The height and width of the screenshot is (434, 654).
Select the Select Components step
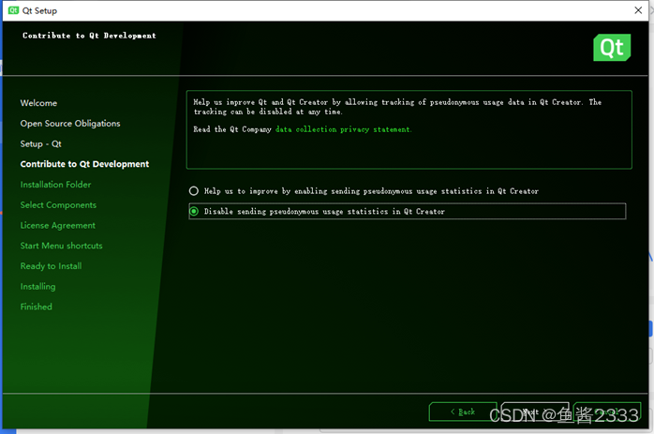pos(58,205)
